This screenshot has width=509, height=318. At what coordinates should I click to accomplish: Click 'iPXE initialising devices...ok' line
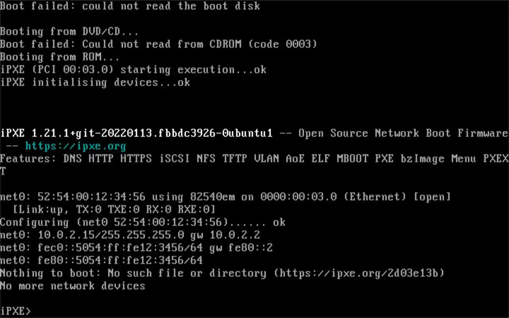95,82
